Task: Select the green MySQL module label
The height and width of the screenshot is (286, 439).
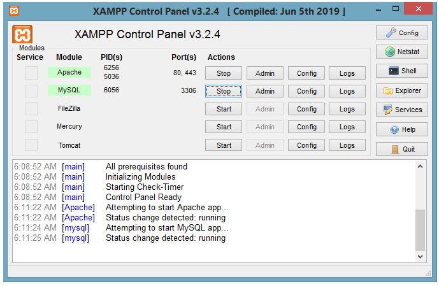Action: (x=69, y=90)
